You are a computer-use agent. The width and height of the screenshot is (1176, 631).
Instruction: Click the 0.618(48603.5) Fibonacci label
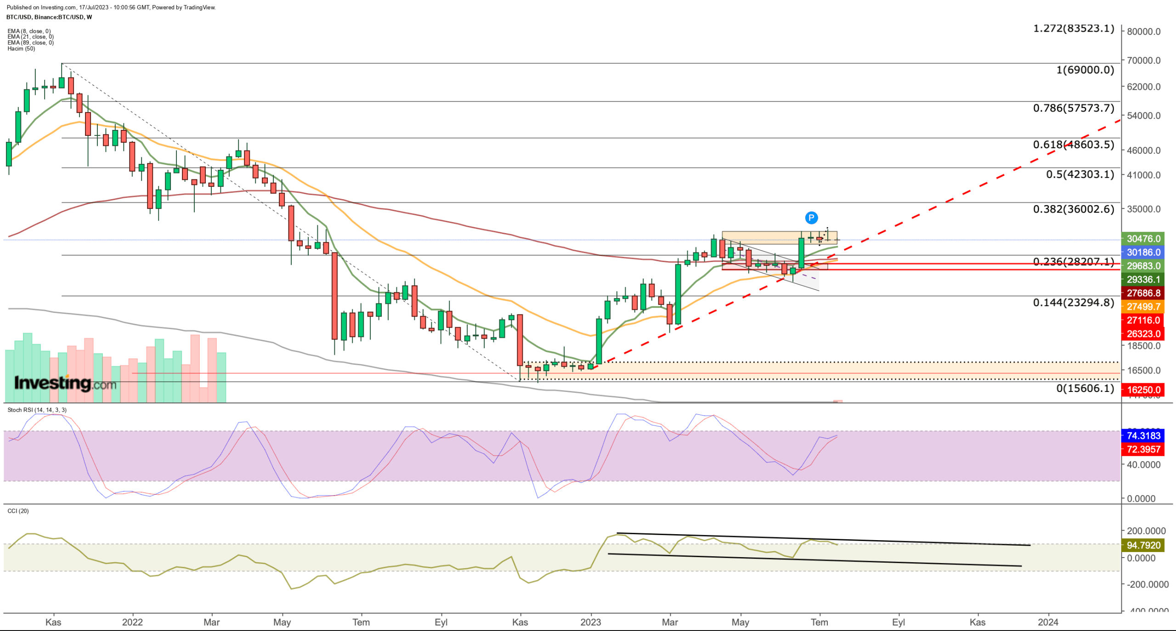1074,145
